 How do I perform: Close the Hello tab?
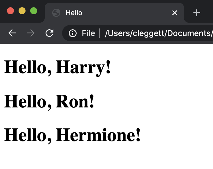pyautogui.click(x=174, y=13)
